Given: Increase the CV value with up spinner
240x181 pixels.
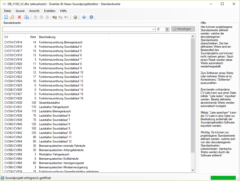Looking at the screenshot, I should [x=167, y=28].
